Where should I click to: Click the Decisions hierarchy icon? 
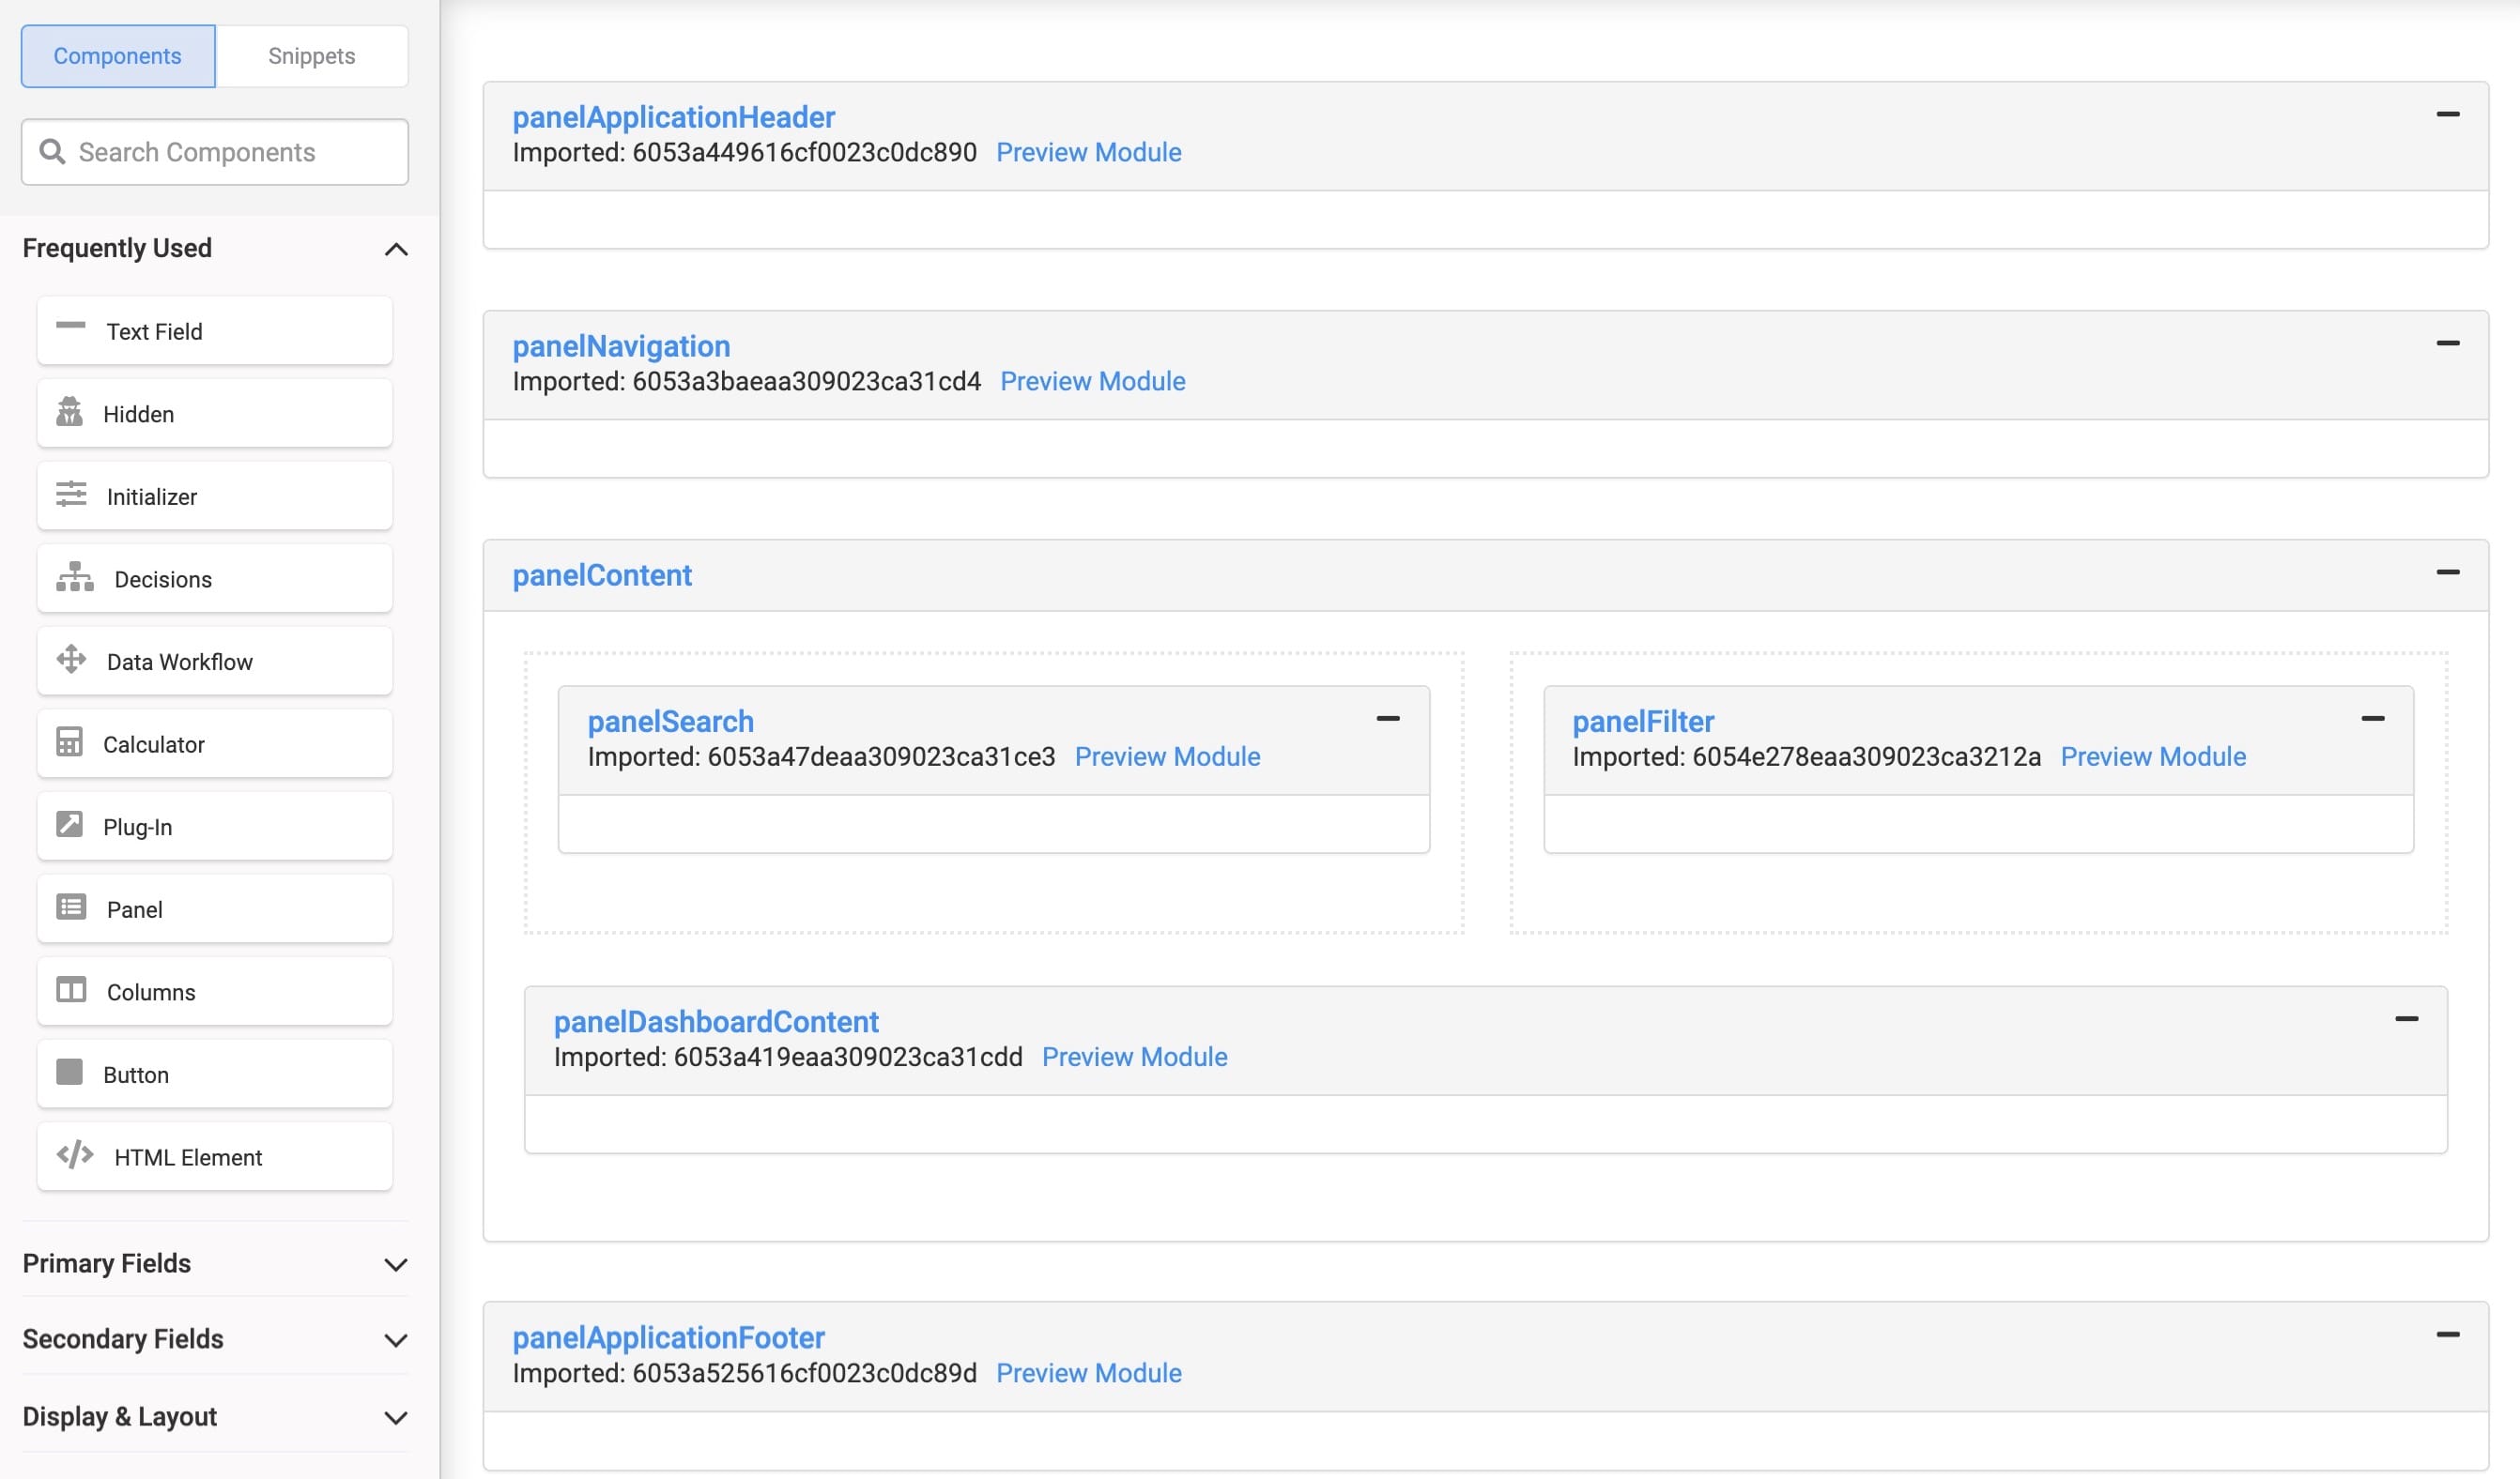coord(74,576)
